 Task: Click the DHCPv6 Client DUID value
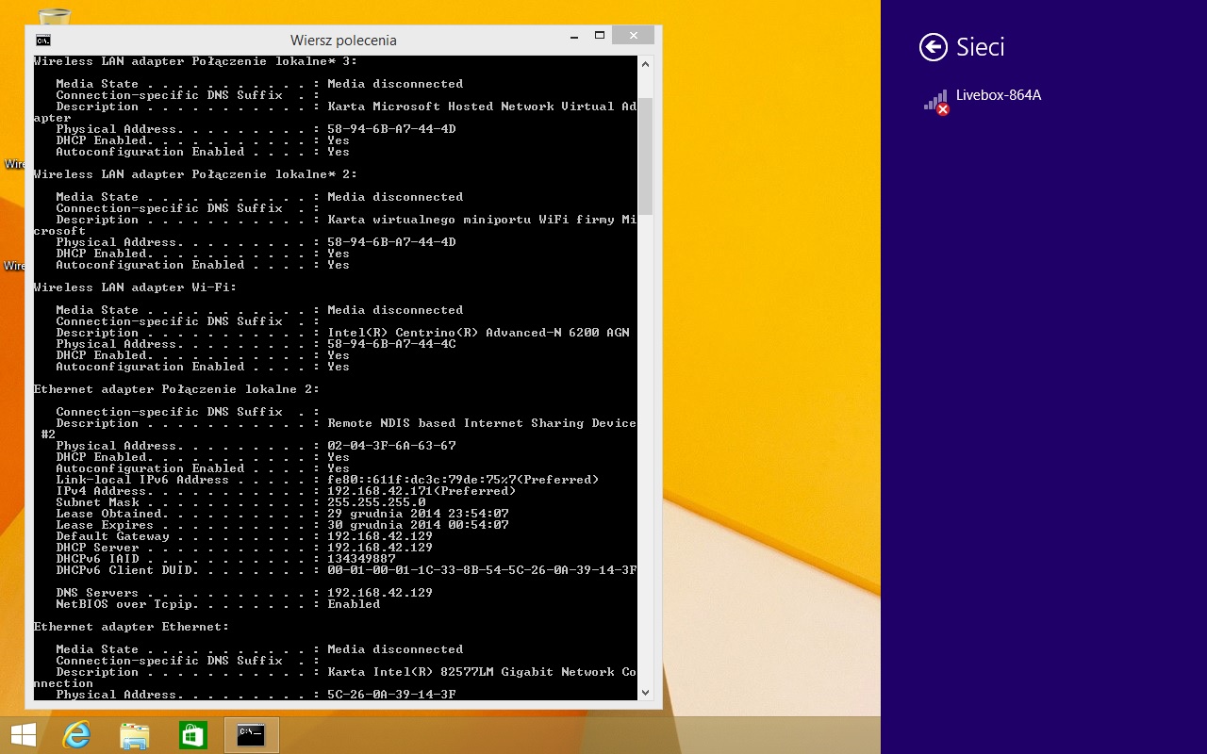pos(482,570)
